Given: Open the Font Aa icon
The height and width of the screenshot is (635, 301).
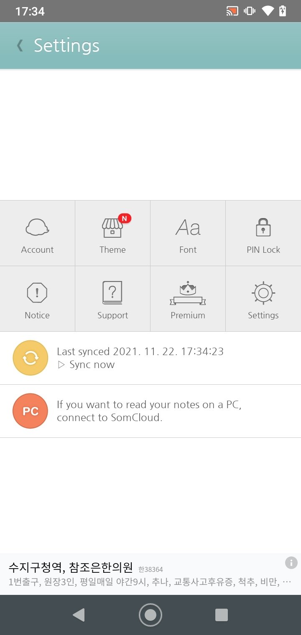Looking at the screenshot, I should (x=188, y=228).
